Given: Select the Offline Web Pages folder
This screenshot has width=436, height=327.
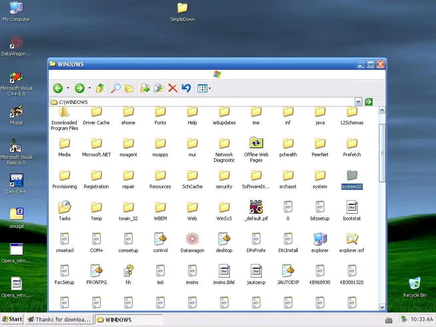Looking at the screenshot, I should tap(256, 150).
